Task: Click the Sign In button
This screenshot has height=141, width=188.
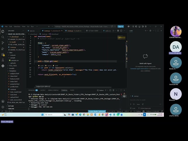Action: tap(121, 26)
